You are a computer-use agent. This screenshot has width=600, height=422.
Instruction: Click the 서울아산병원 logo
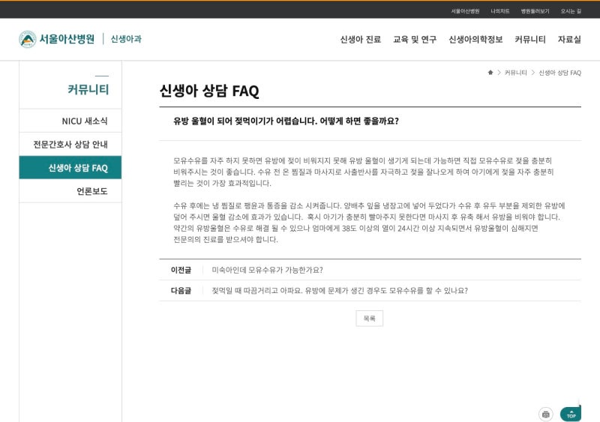pyautogui.click(x=57, y=39)
